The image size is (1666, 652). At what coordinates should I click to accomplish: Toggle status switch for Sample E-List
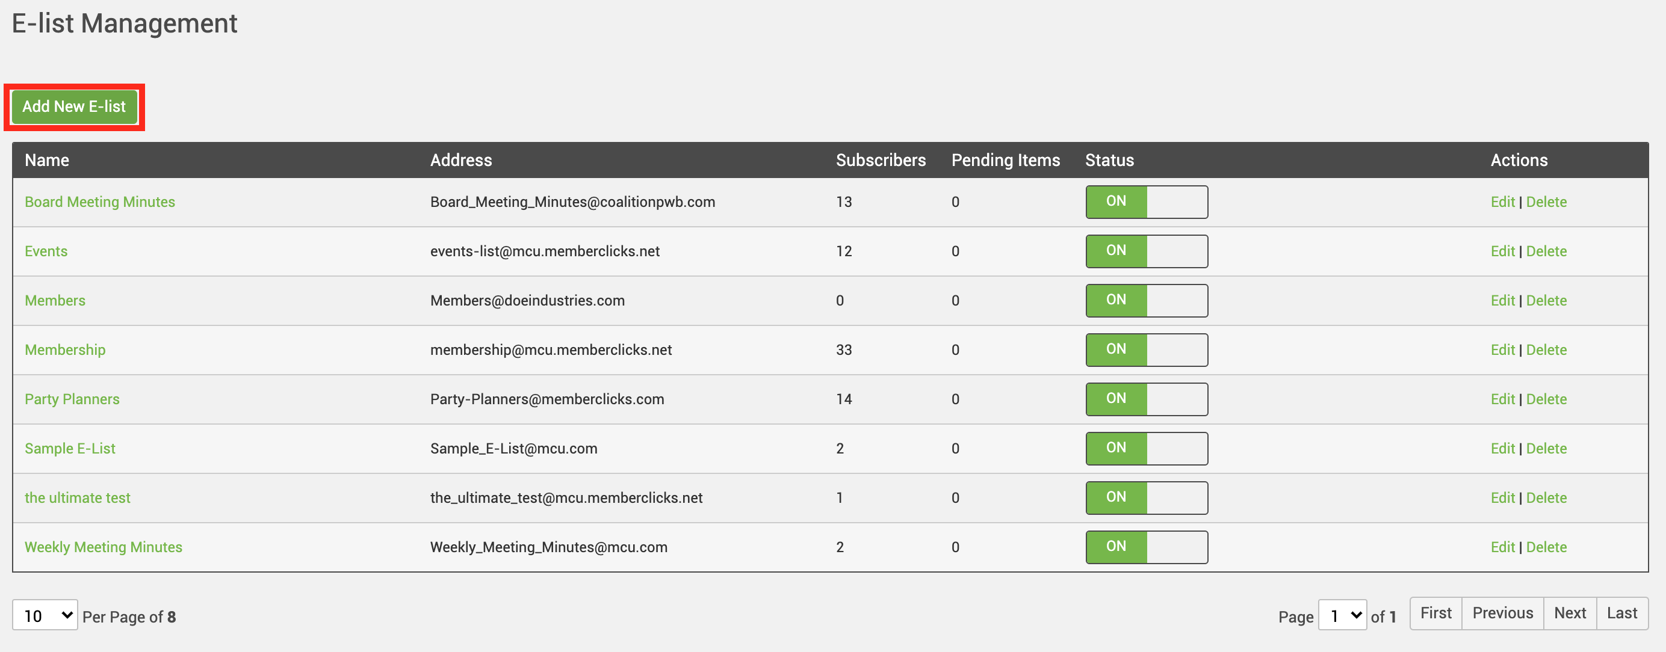[x=1147, y=449]
